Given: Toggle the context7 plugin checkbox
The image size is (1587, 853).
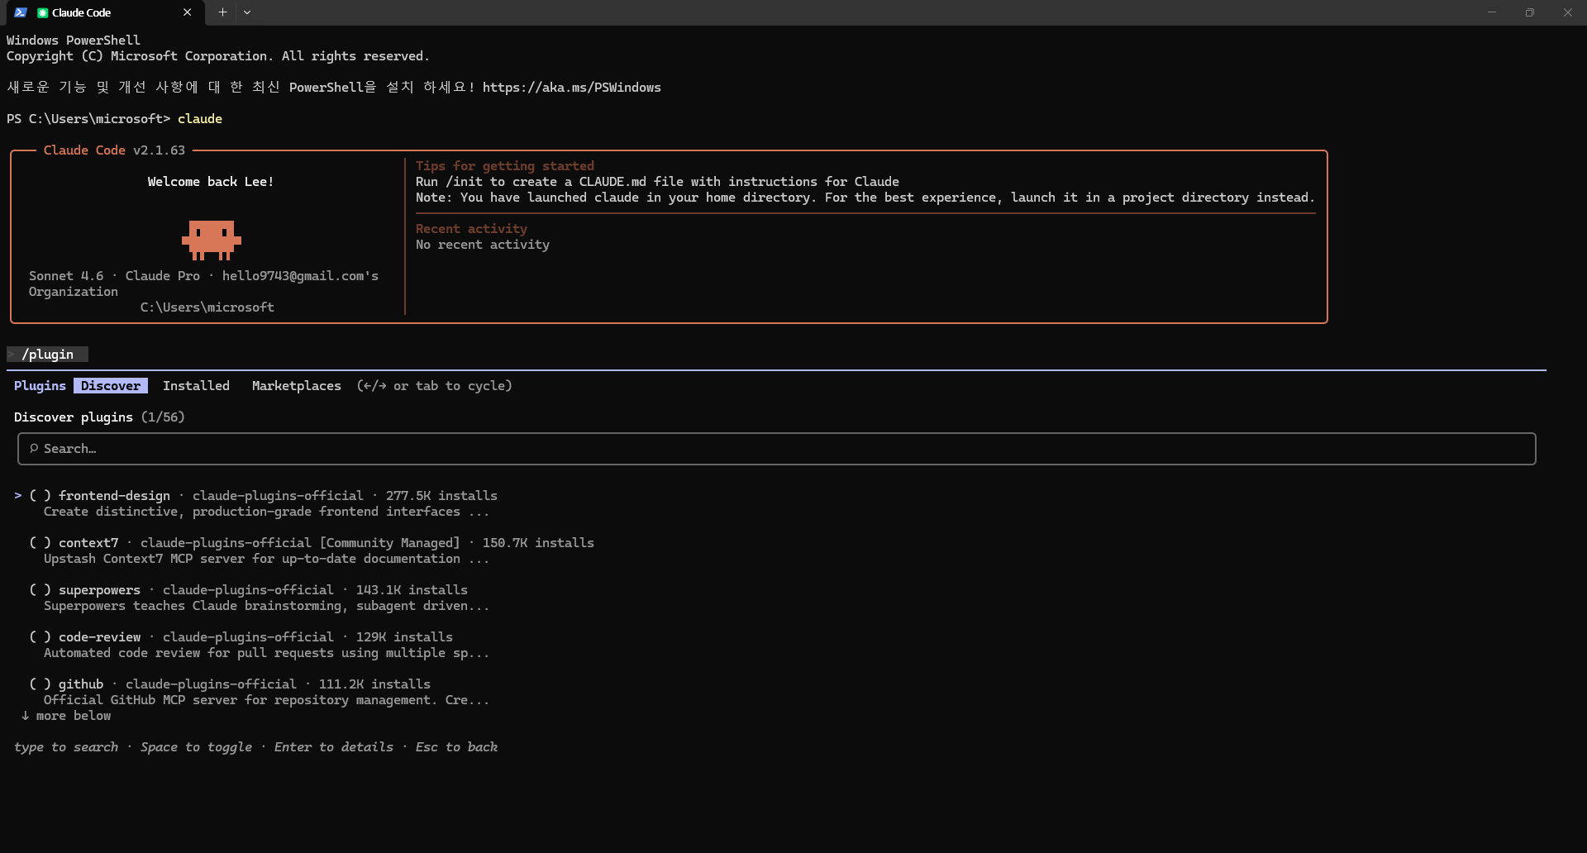Looking at the screenshot, I should (41, 543).
